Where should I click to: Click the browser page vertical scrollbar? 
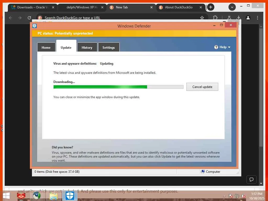[261, 87]
